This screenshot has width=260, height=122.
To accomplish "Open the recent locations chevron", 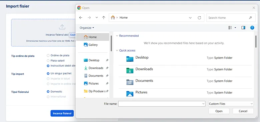I will [x=97, y=18].
